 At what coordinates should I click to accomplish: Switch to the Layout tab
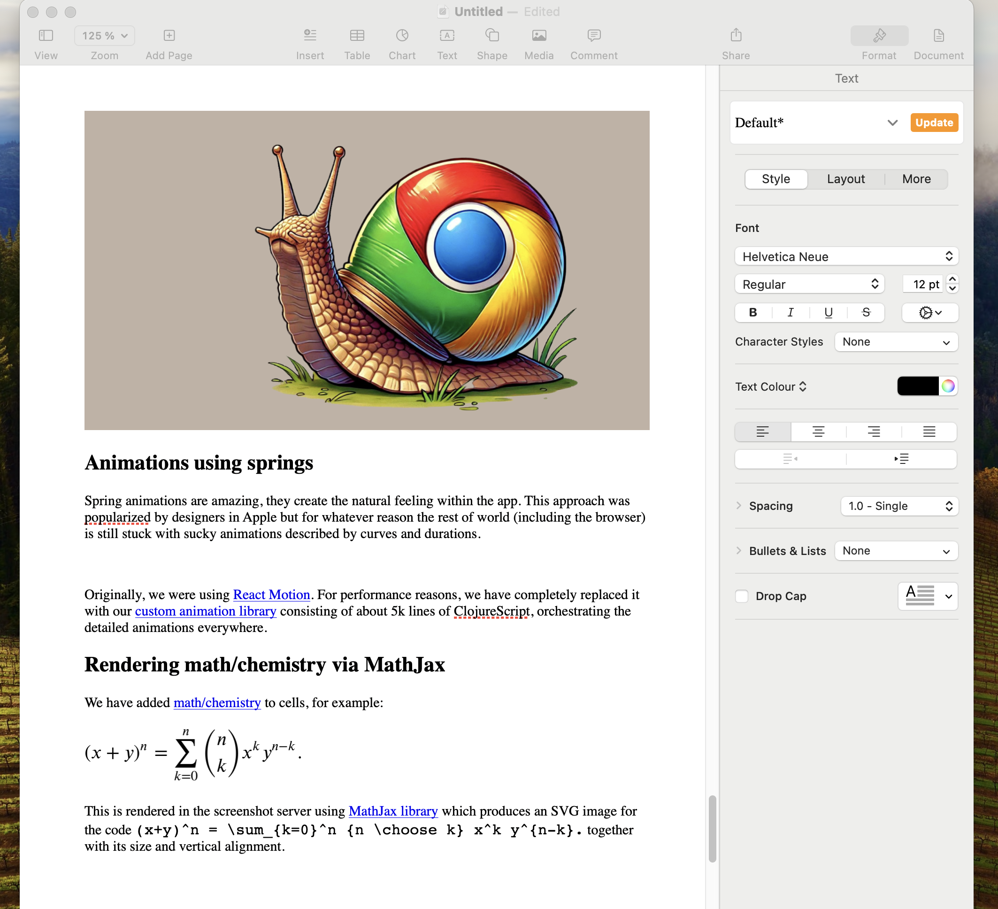pos(845,179)
